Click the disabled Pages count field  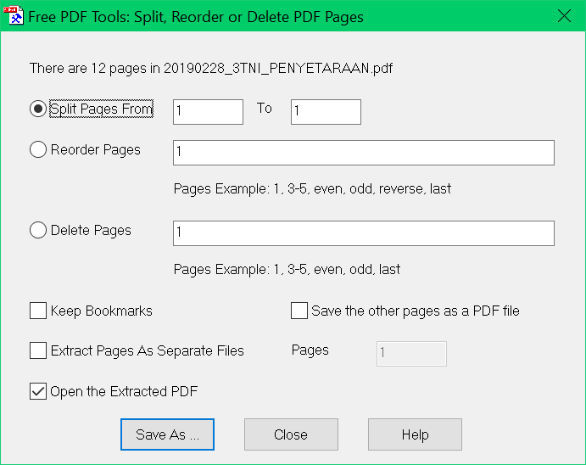coord(411,354)
